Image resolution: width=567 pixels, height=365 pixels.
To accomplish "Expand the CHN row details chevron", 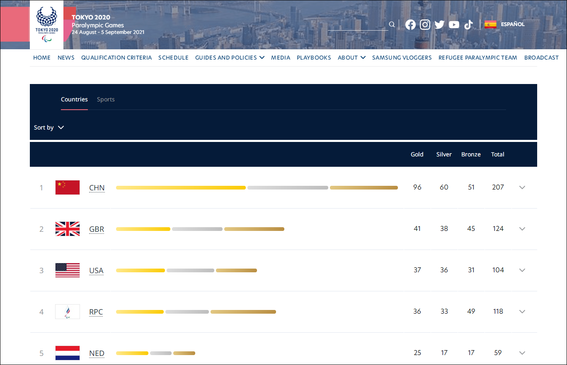I will point(522,187).
